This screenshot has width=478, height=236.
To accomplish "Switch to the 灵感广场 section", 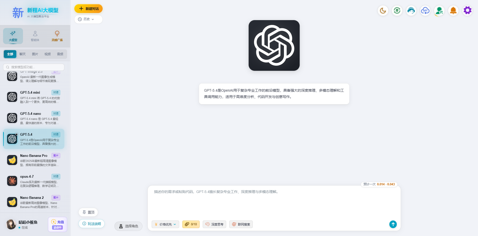I will [x=57, y=36].
